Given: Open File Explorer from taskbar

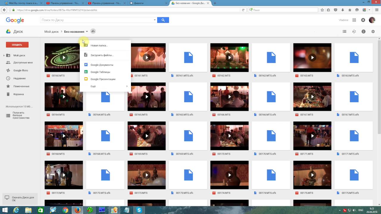Looking at the screenshot, I should (x=28, y=210).
